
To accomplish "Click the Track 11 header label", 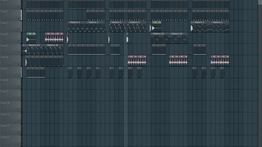I will (5, 114).
